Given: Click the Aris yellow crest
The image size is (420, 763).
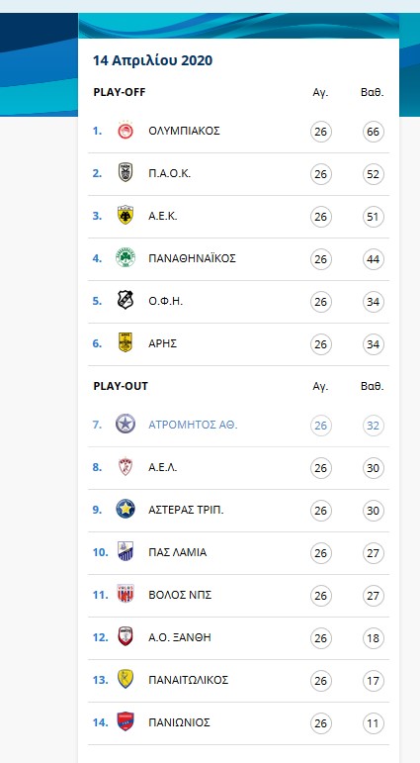Looking at the screenshot, I should click(x=126, y=342).
